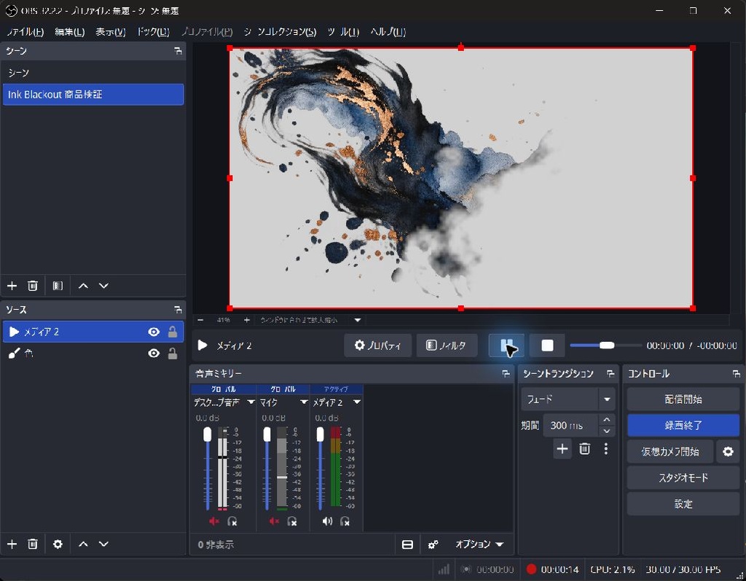Undock the audio mixer panel
The image size is (746, 581).
pyautogui.click(x=506, y=374)
